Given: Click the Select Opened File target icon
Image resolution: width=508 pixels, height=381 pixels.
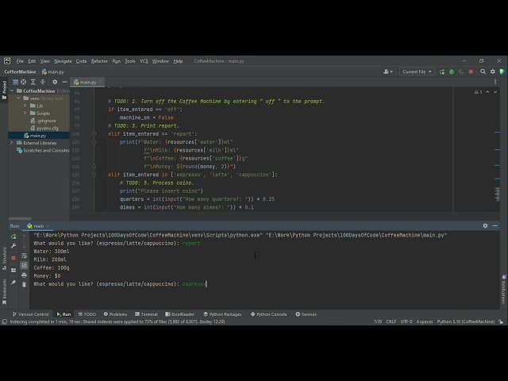Looking at the screenshot, I should click(23, 82).
